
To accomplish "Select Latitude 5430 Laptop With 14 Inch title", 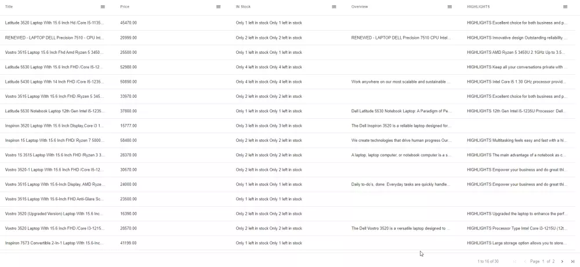I will point(55,82).
